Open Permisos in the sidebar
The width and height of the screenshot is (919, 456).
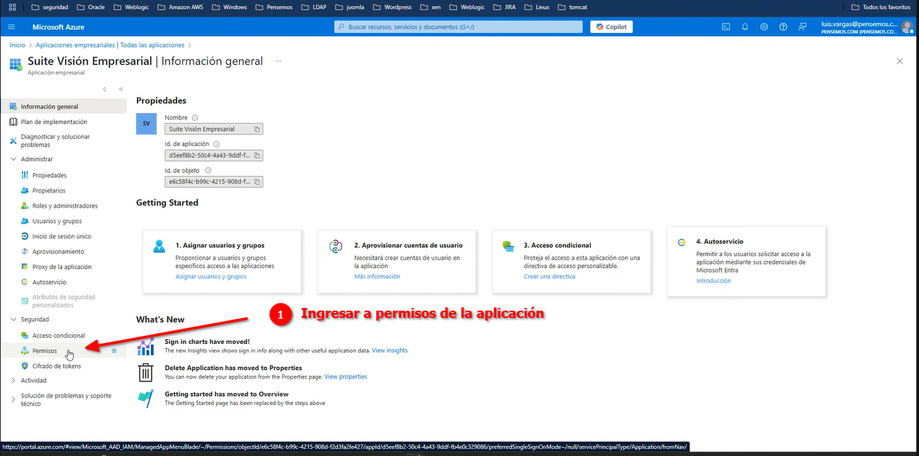pyautogui.click(x=45, y=350)
